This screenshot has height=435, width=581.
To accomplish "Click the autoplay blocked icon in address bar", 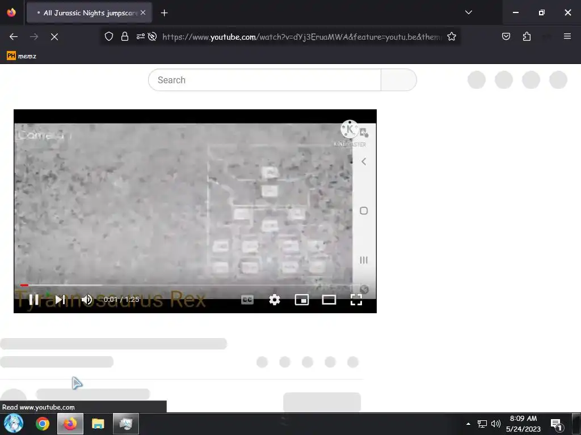I will pos(152,37).
